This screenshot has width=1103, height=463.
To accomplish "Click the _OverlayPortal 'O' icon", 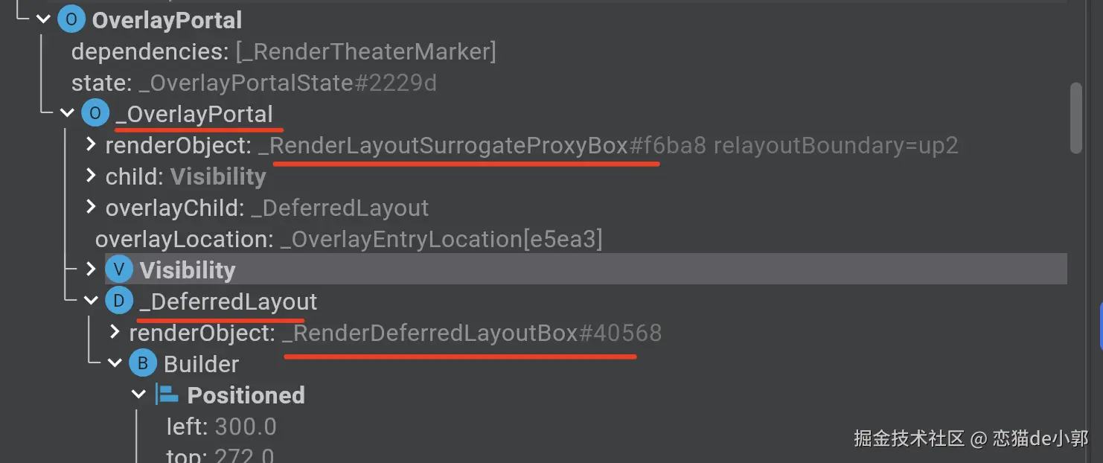I will click(95, 114).
